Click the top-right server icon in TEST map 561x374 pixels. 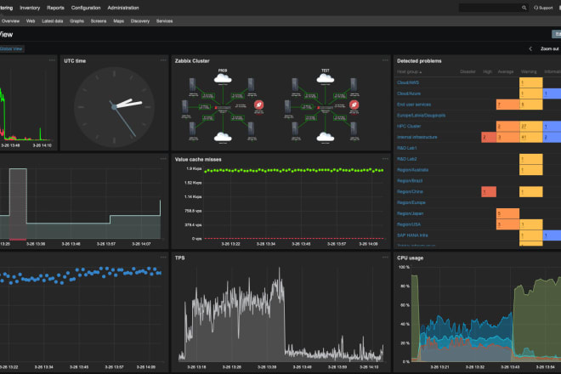coord(354,85)
